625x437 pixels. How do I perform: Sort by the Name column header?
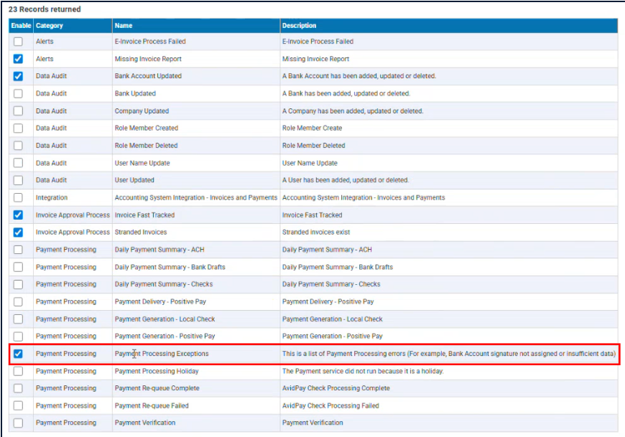coord(196,25)
